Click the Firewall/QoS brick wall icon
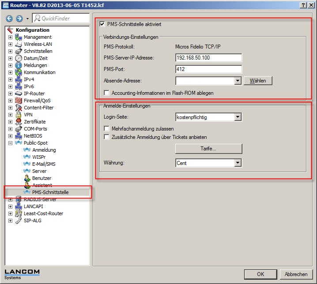The height and width of the screenshot is (284, 317). tap(19, 101)
